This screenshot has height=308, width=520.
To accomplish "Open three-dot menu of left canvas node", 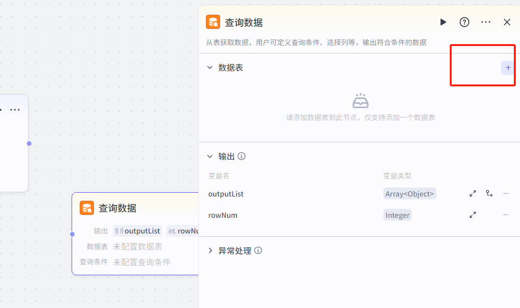I will click(15, 110).
